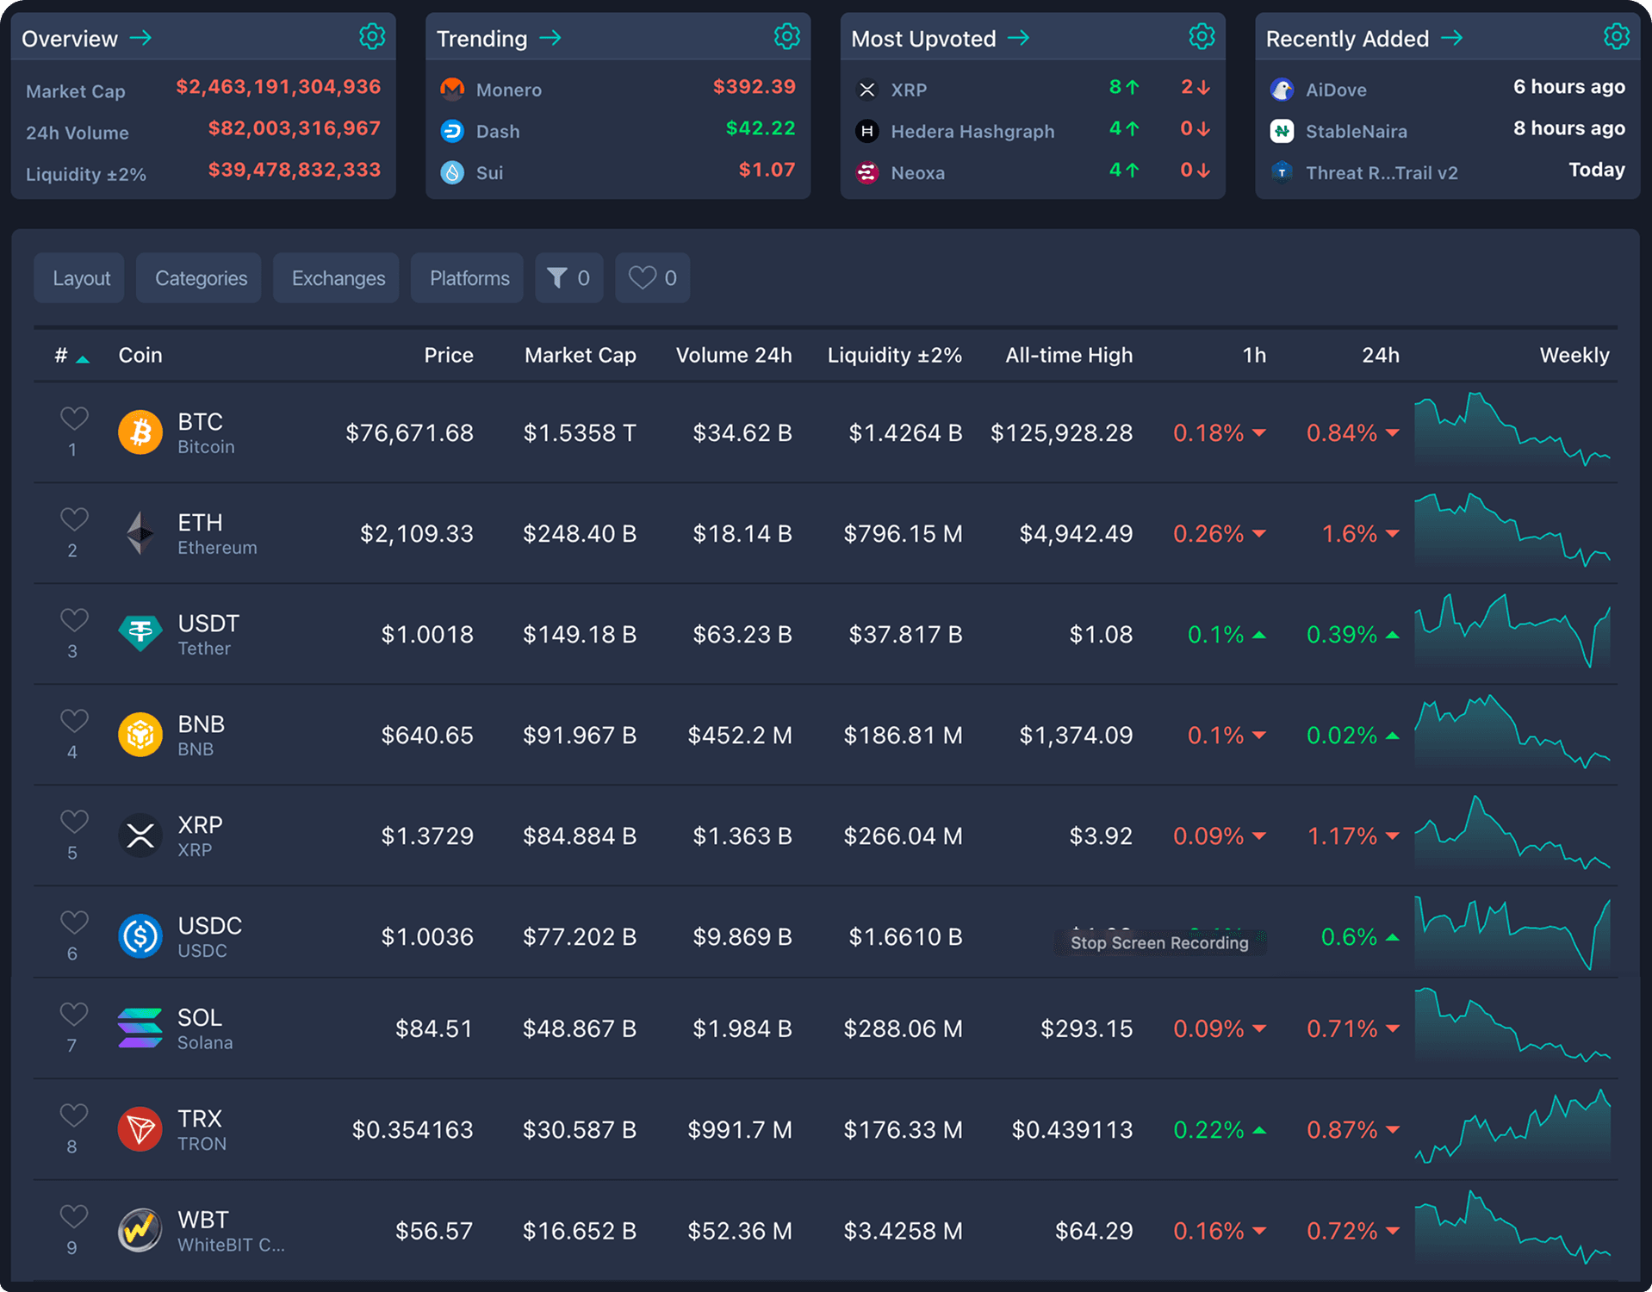This screenshot has height=1292, width=1652.
Task: Open TRON weekly sparkline chart
Action: coord(1512,1127)
